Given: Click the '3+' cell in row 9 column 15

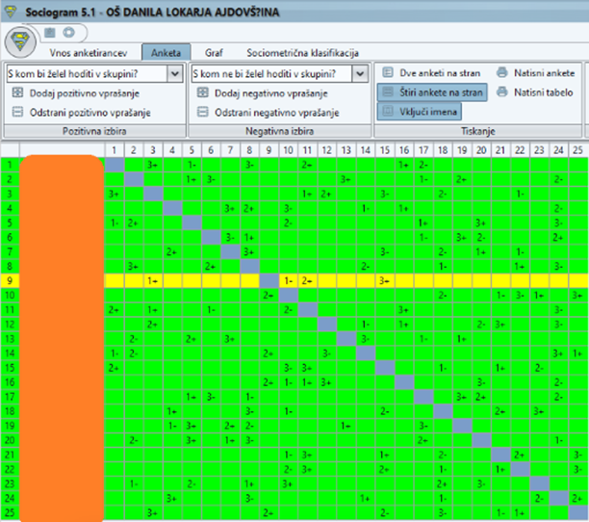Looking at the screenshot, I should click(385, 280).
